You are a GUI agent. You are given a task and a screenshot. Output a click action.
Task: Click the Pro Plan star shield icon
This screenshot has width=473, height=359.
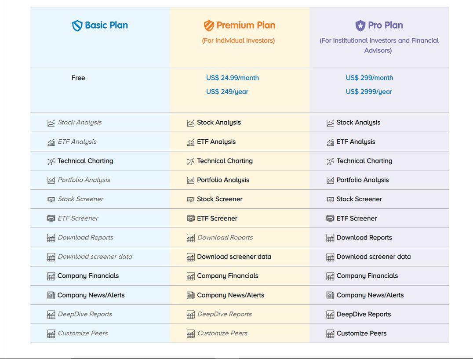coord(360,25)
